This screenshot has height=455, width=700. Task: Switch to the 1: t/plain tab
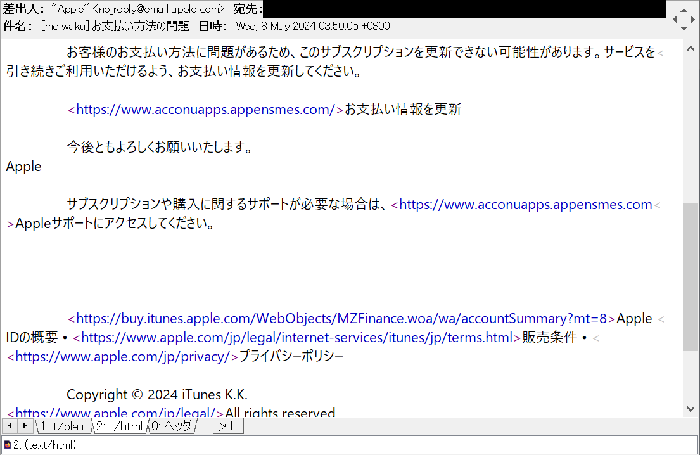(63, 426)
